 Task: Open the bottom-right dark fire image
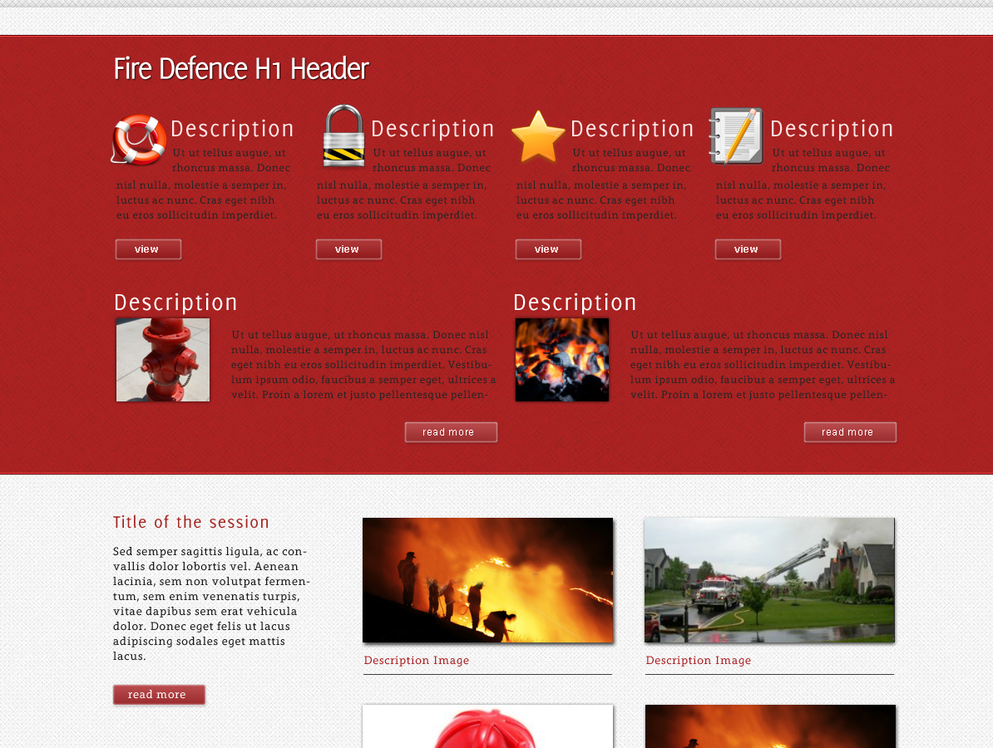pyautogui.click(x=770, y=726)
